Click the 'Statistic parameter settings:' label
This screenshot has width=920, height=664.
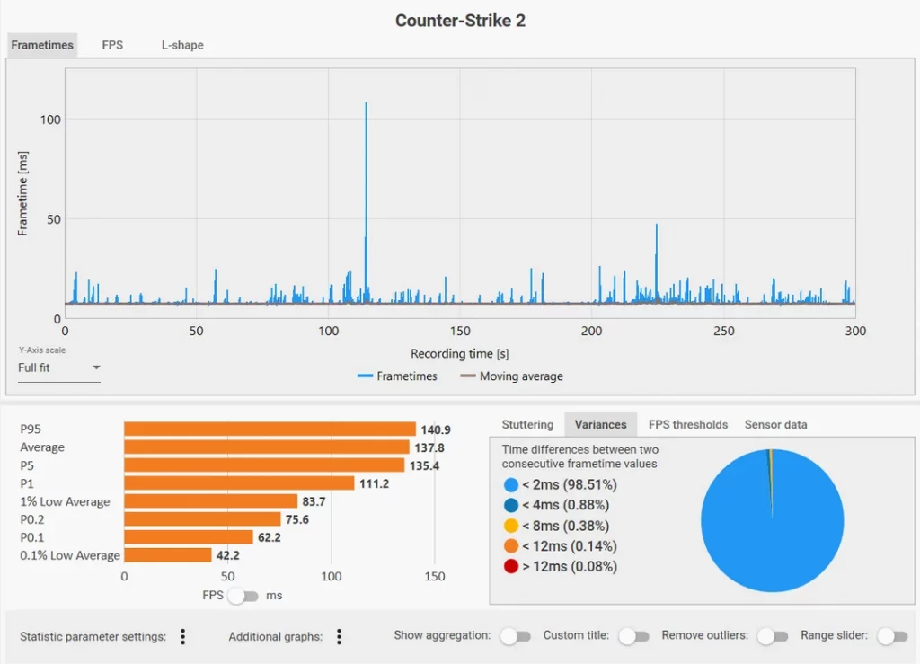point(93,636)
